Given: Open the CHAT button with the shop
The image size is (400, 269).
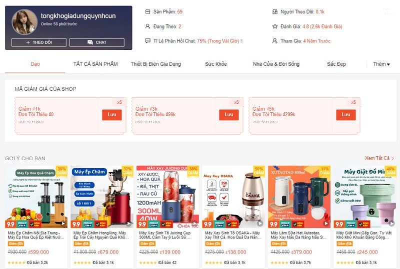Looking at the screenshot, I should (97, 42).
